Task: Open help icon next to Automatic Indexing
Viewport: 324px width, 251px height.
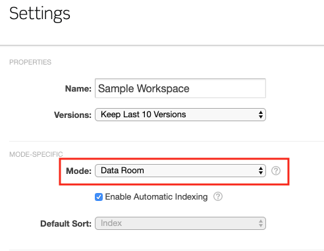Action: tap(218, 196)
